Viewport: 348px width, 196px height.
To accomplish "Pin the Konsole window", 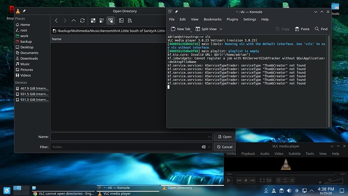I will 176,12.
